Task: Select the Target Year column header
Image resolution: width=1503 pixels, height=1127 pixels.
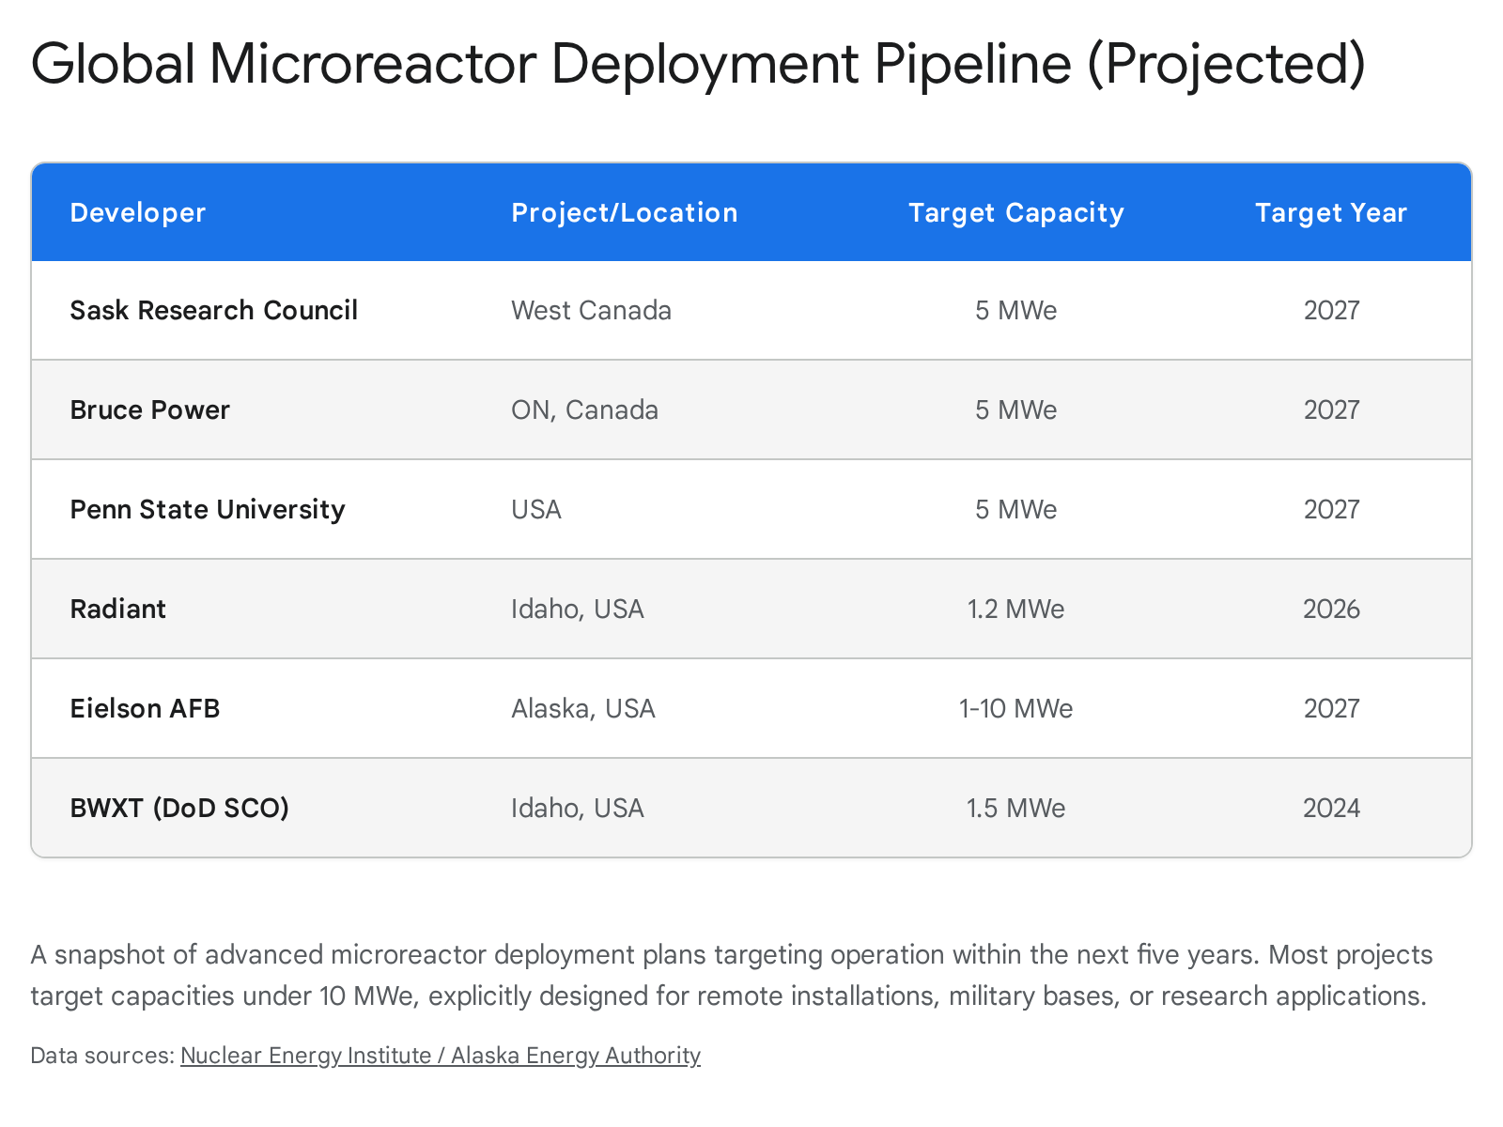Action: [1330, 212]
